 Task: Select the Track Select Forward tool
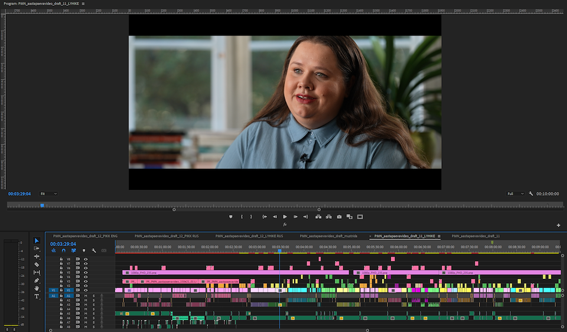click(37, 249)
